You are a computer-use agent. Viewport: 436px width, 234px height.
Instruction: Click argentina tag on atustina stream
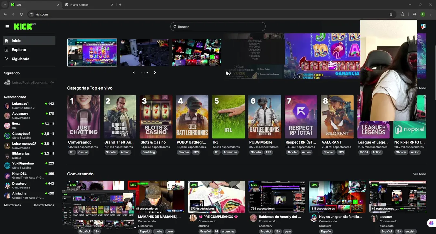[x=228, y=231]
